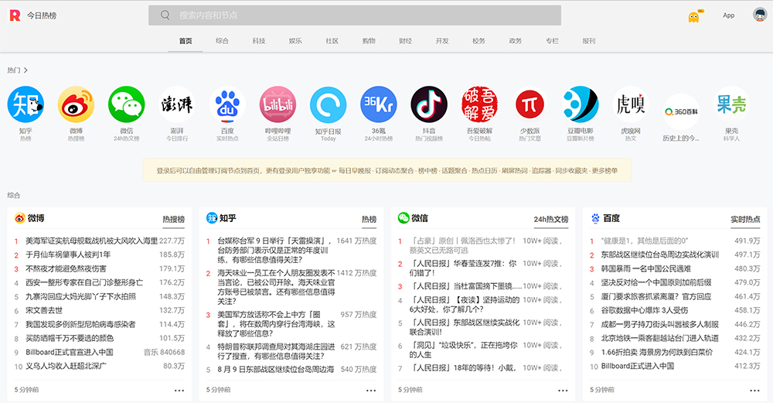Open the Douyin (抖音) icon
This screenshot has width=773, height=403.
(x=429, y=104)
